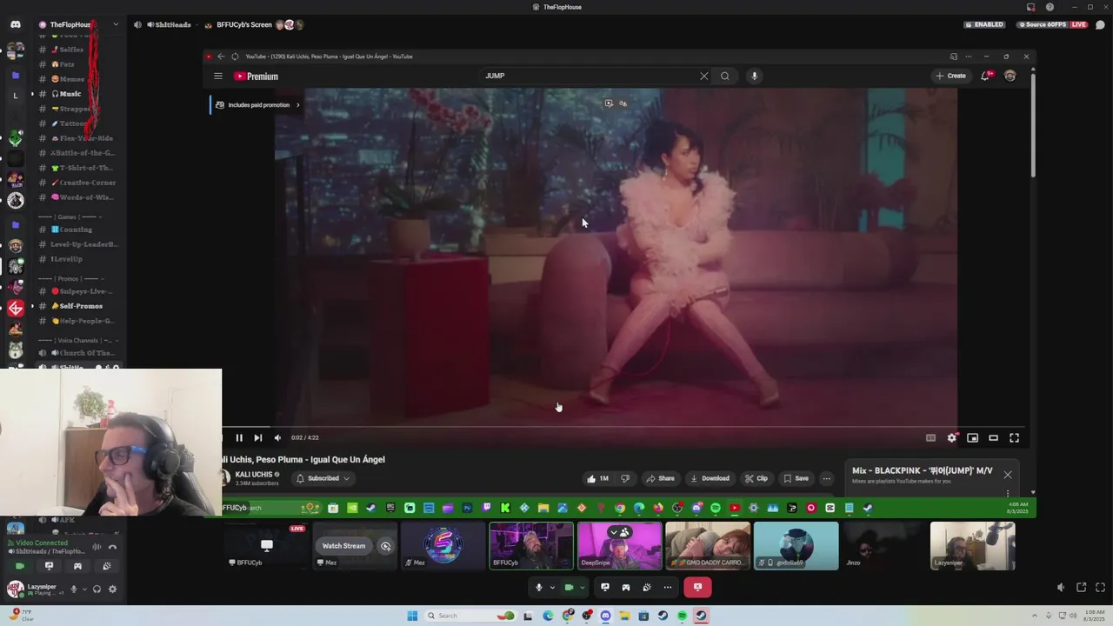Save the video to a playlist
Viewport: 1113px width, 626px height.
pos(796,478)
